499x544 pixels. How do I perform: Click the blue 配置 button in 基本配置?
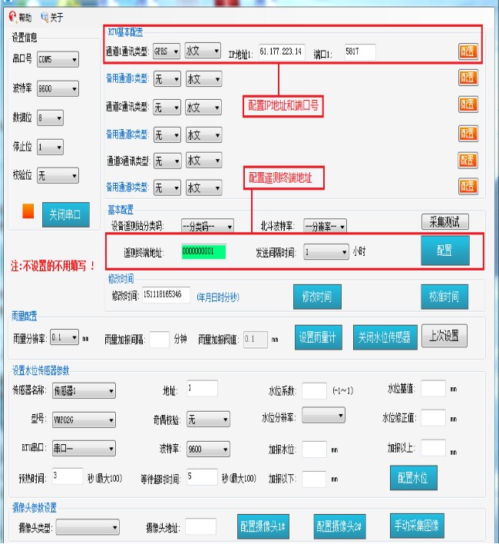445,250
